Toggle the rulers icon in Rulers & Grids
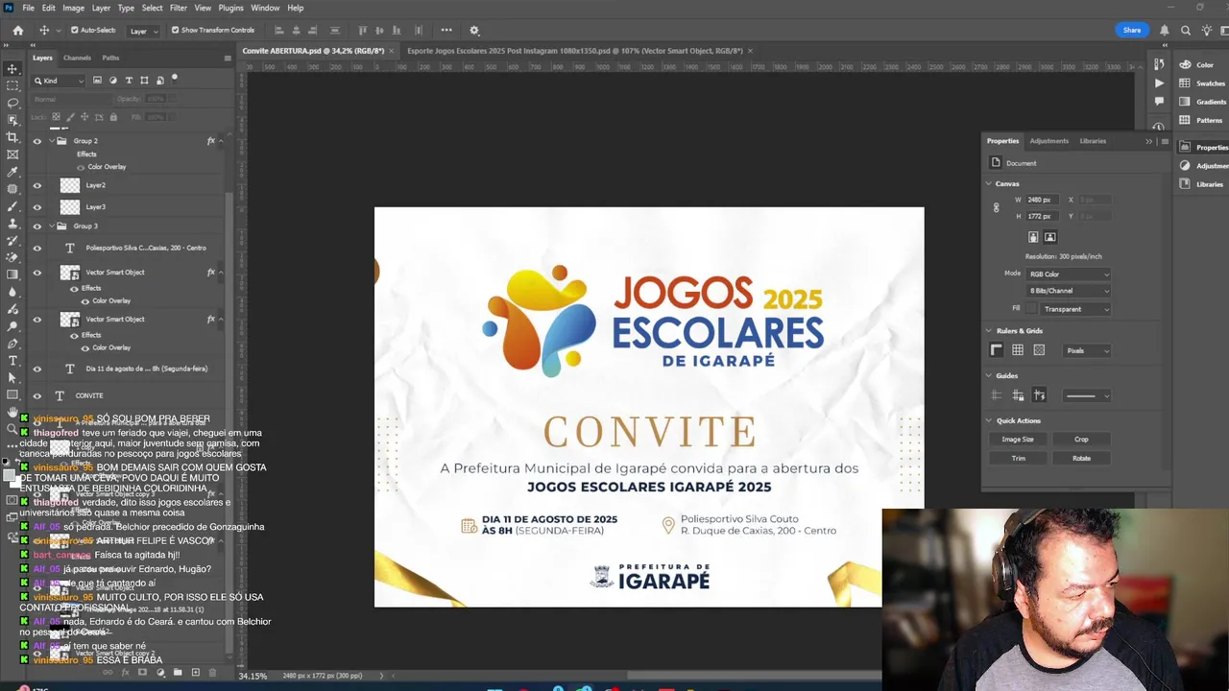The height and width of the screenshot is (691, 1229). [x=997, y=350]
